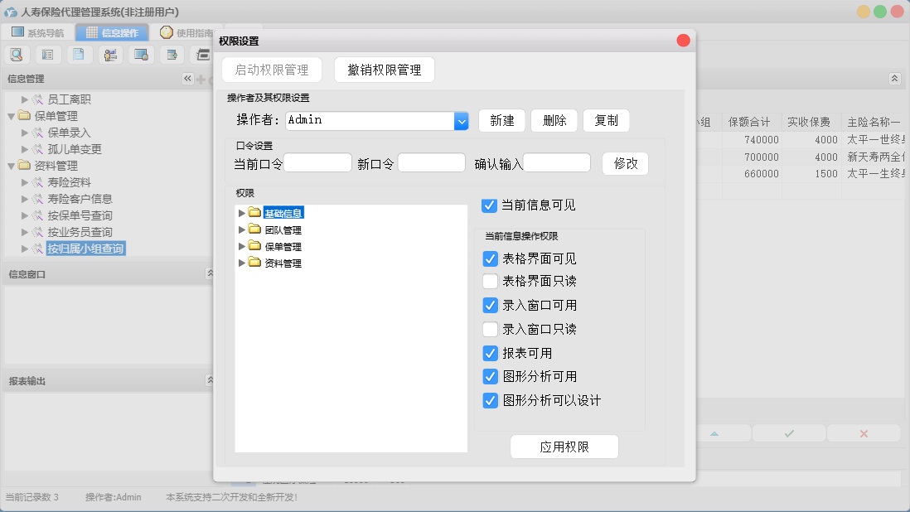Click the application logo in title bar
The height and width of the screenshot is (512, 910).
coord(11,12)
